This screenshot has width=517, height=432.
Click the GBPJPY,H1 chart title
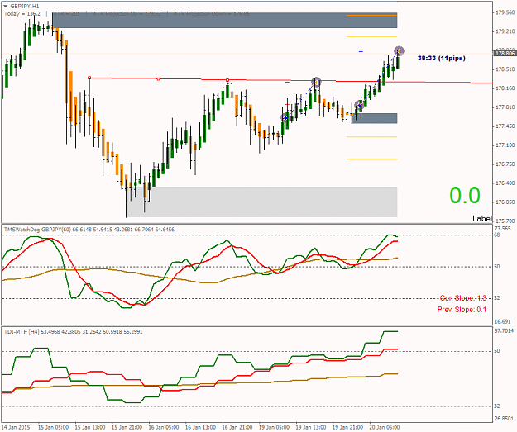coord(24,7)
